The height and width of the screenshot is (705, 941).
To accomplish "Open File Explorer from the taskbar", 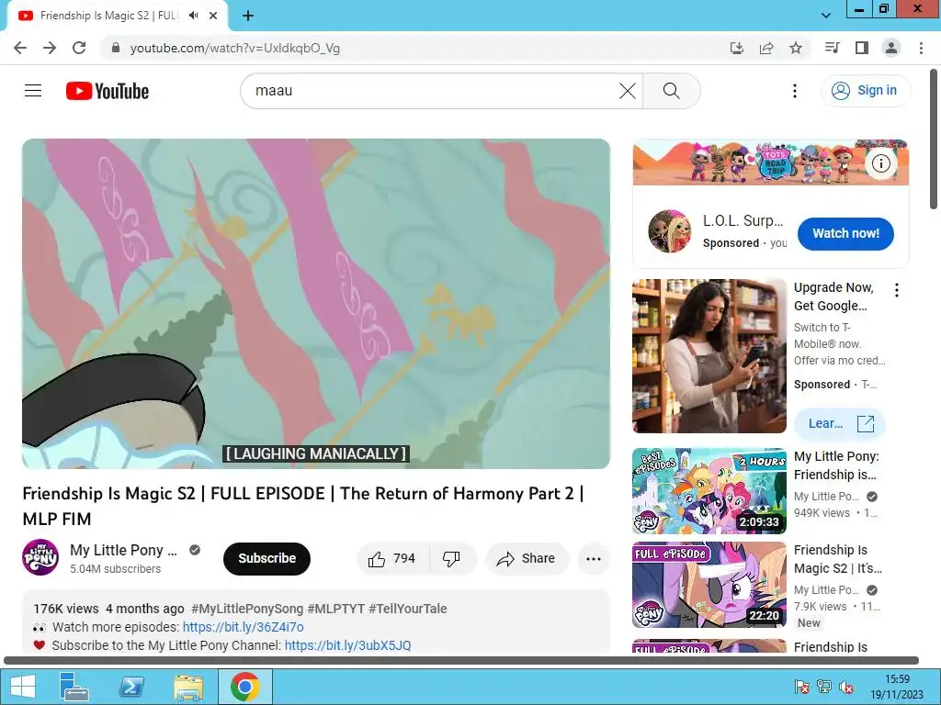I will [188, 687].
